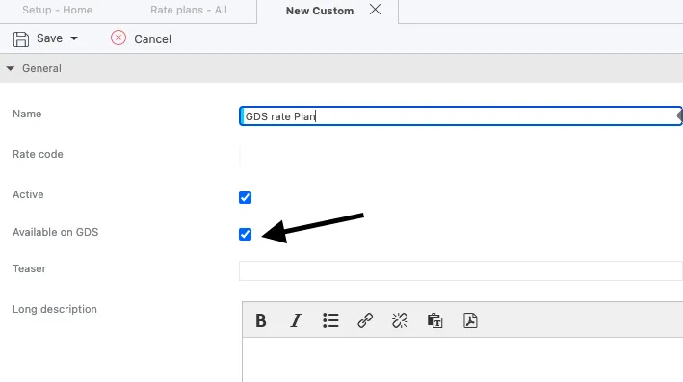683x382 pixels.
Task: Toggle the Available on GDS checkbox
Action: point(246,234)
